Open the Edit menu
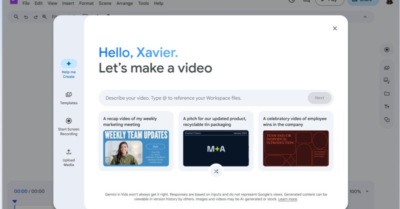The width and height of the screenshot is (400, 209). tap(38, 3)
